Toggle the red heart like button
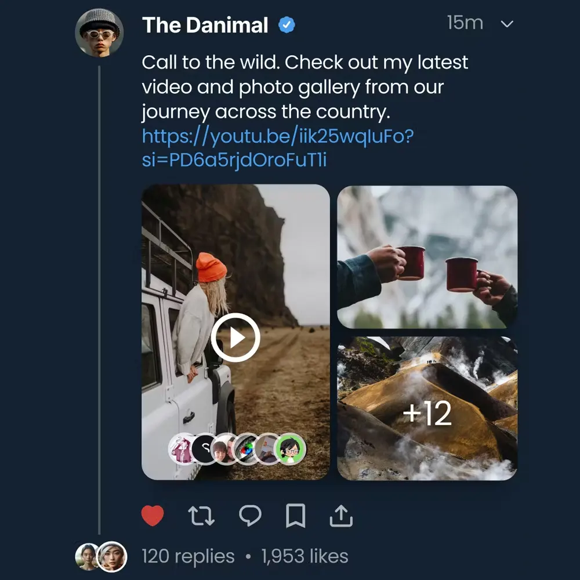The height and width of the screenshot is (580, 580). click(x=153, y=515)
